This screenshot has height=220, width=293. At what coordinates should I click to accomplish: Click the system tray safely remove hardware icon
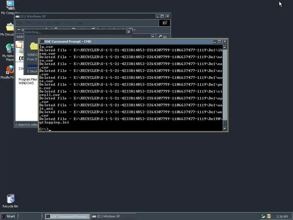tap(264, 216)
